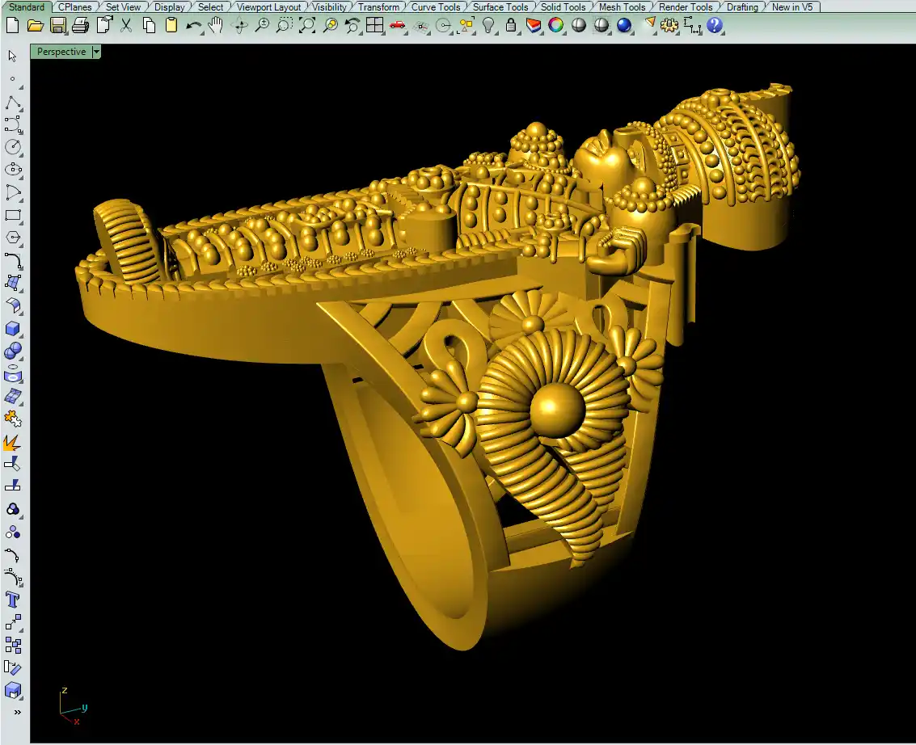Click the orange Render Tools cone icon

click(x=649, y=23)
